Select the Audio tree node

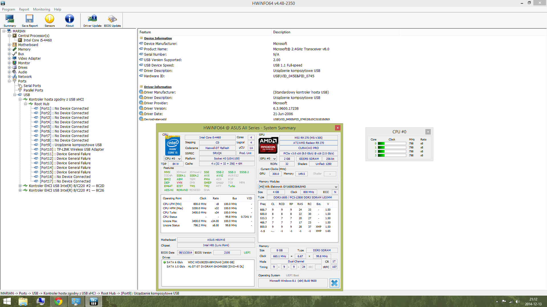tap(23, 72)
